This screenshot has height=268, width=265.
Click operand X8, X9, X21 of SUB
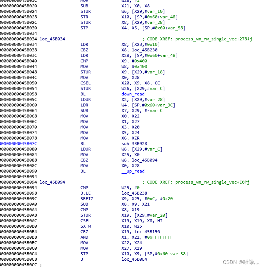pos(135,204)
